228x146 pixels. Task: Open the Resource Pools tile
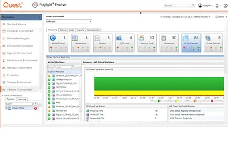click(147, 43)
